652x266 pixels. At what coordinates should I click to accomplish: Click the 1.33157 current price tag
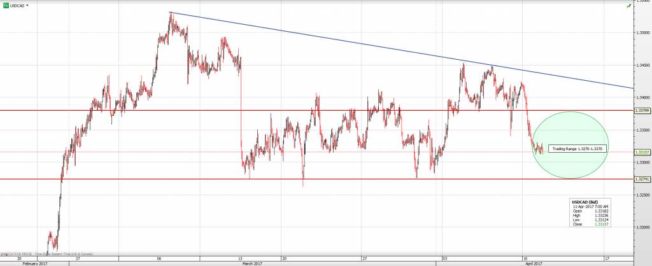coord(642,152)
